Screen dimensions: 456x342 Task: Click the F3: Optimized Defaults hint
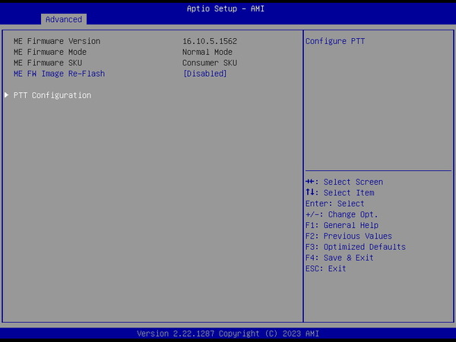point(356,247)
